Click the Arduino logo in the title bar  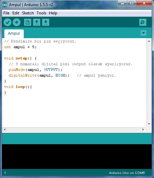tap(5, 5)
